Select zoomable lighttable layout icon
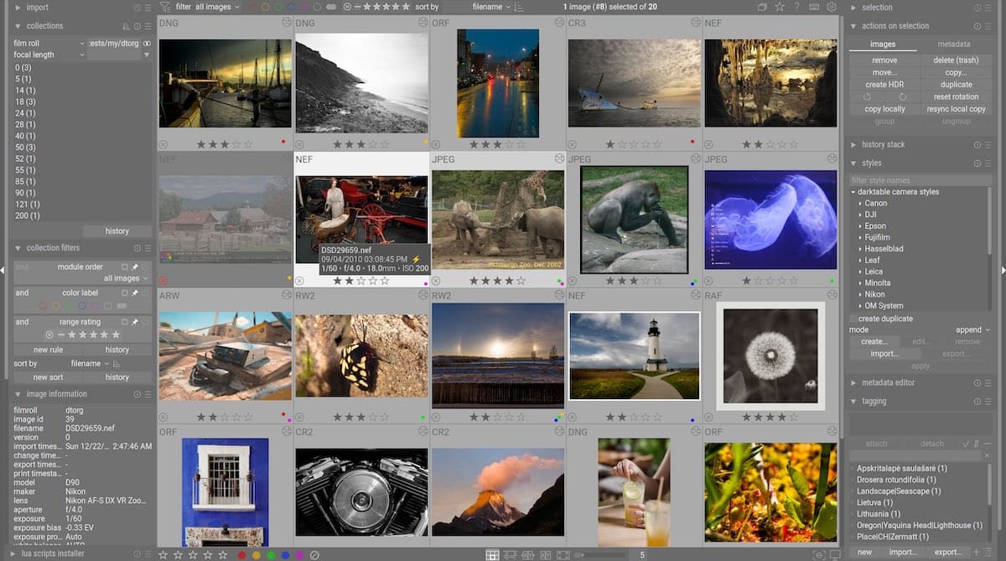This screenshot has width=1006, height=561. [x=510, y=555]
